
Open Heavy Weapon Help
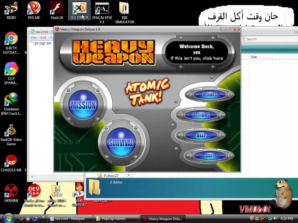coord(201,135)
